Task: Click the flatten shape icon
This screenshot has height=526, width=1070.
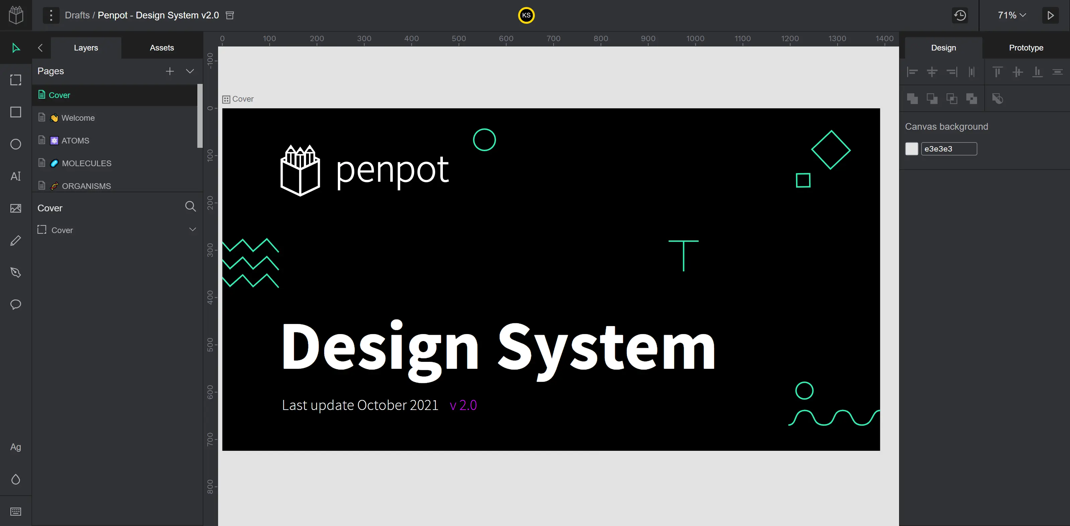Action: pyautogui.click(x=997, y=98)
